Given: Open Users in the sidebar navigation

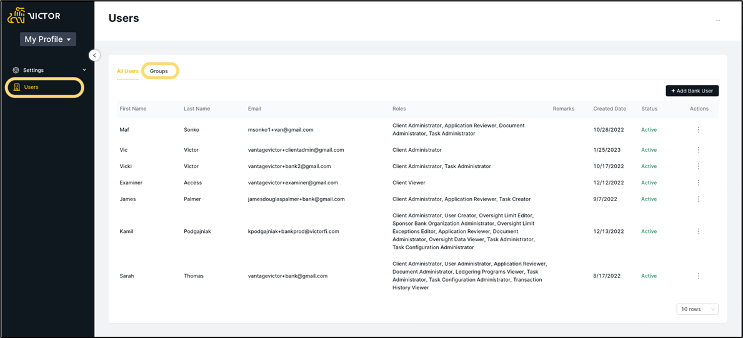Looking at the screenshot, I should [x=45, y=87].
